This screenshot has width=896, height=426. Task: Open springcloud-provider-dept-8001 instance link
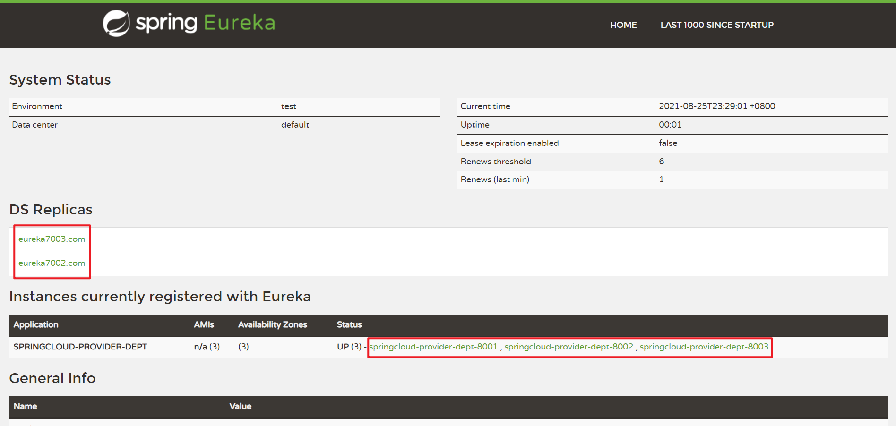[433, 347]
